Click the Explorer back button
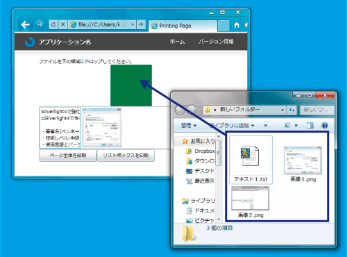 tap(180, 110)
